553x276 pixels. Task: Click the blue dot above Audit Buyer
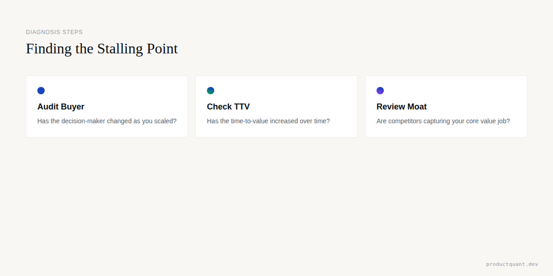(x=41, y=91)
